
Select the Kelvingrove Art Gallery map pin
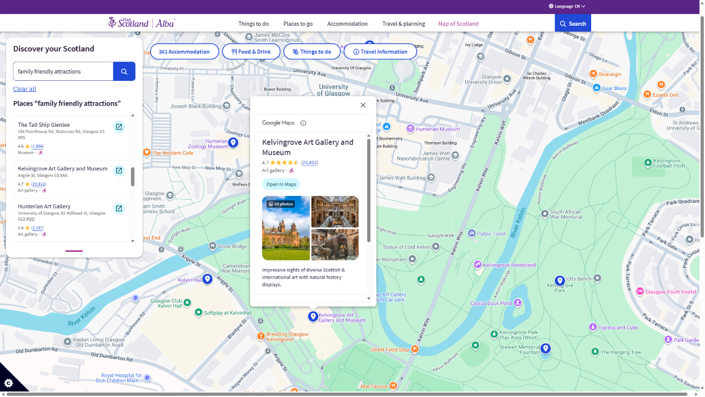tap(313, 316)
